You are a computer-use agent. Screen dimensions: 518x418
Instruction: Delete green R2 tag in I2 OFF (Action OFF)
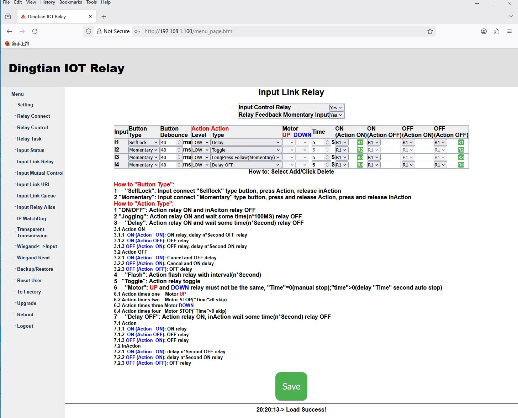click(x=461, y=150)
